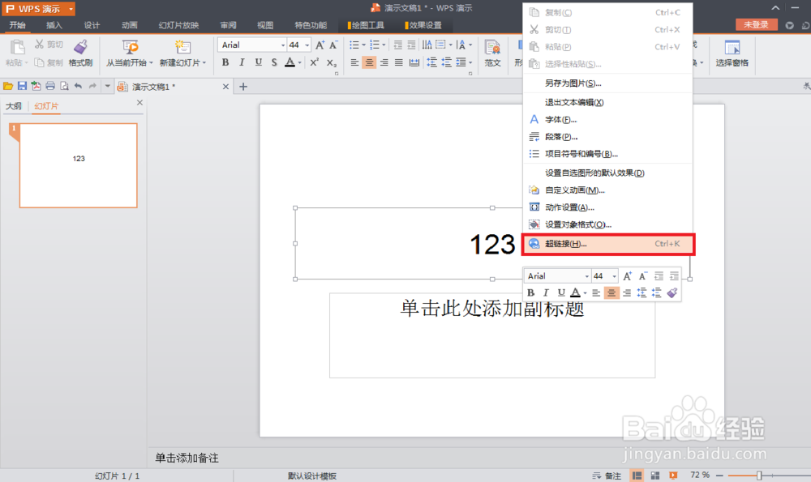The image size is (811, 482).
Task: Open the 设计 ribbon tab
Action: tap(92, 25)
